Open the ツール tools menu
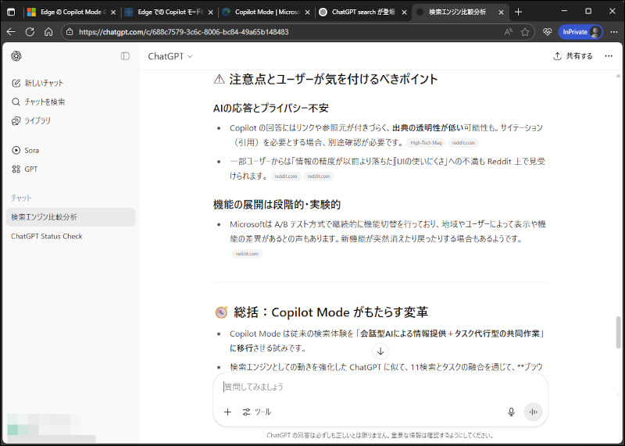This screenshot has width=625, height=446. click(x=257, y=412)
